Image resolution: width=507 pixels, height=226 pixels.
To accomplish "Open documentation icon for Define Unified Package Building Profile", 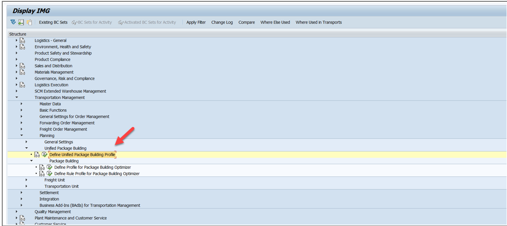I will pos(37,155).
